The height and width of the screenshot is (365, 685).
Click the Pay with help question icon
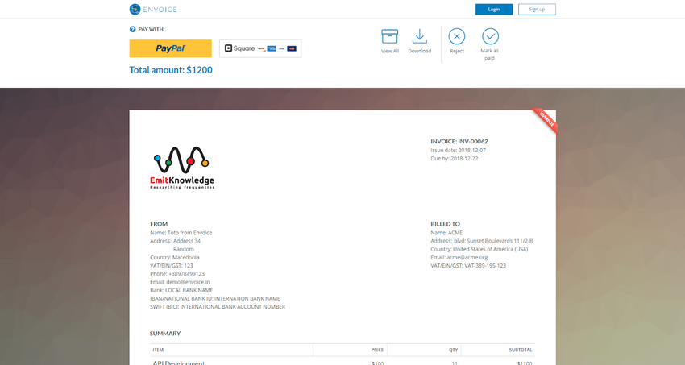tap(132, 29)
